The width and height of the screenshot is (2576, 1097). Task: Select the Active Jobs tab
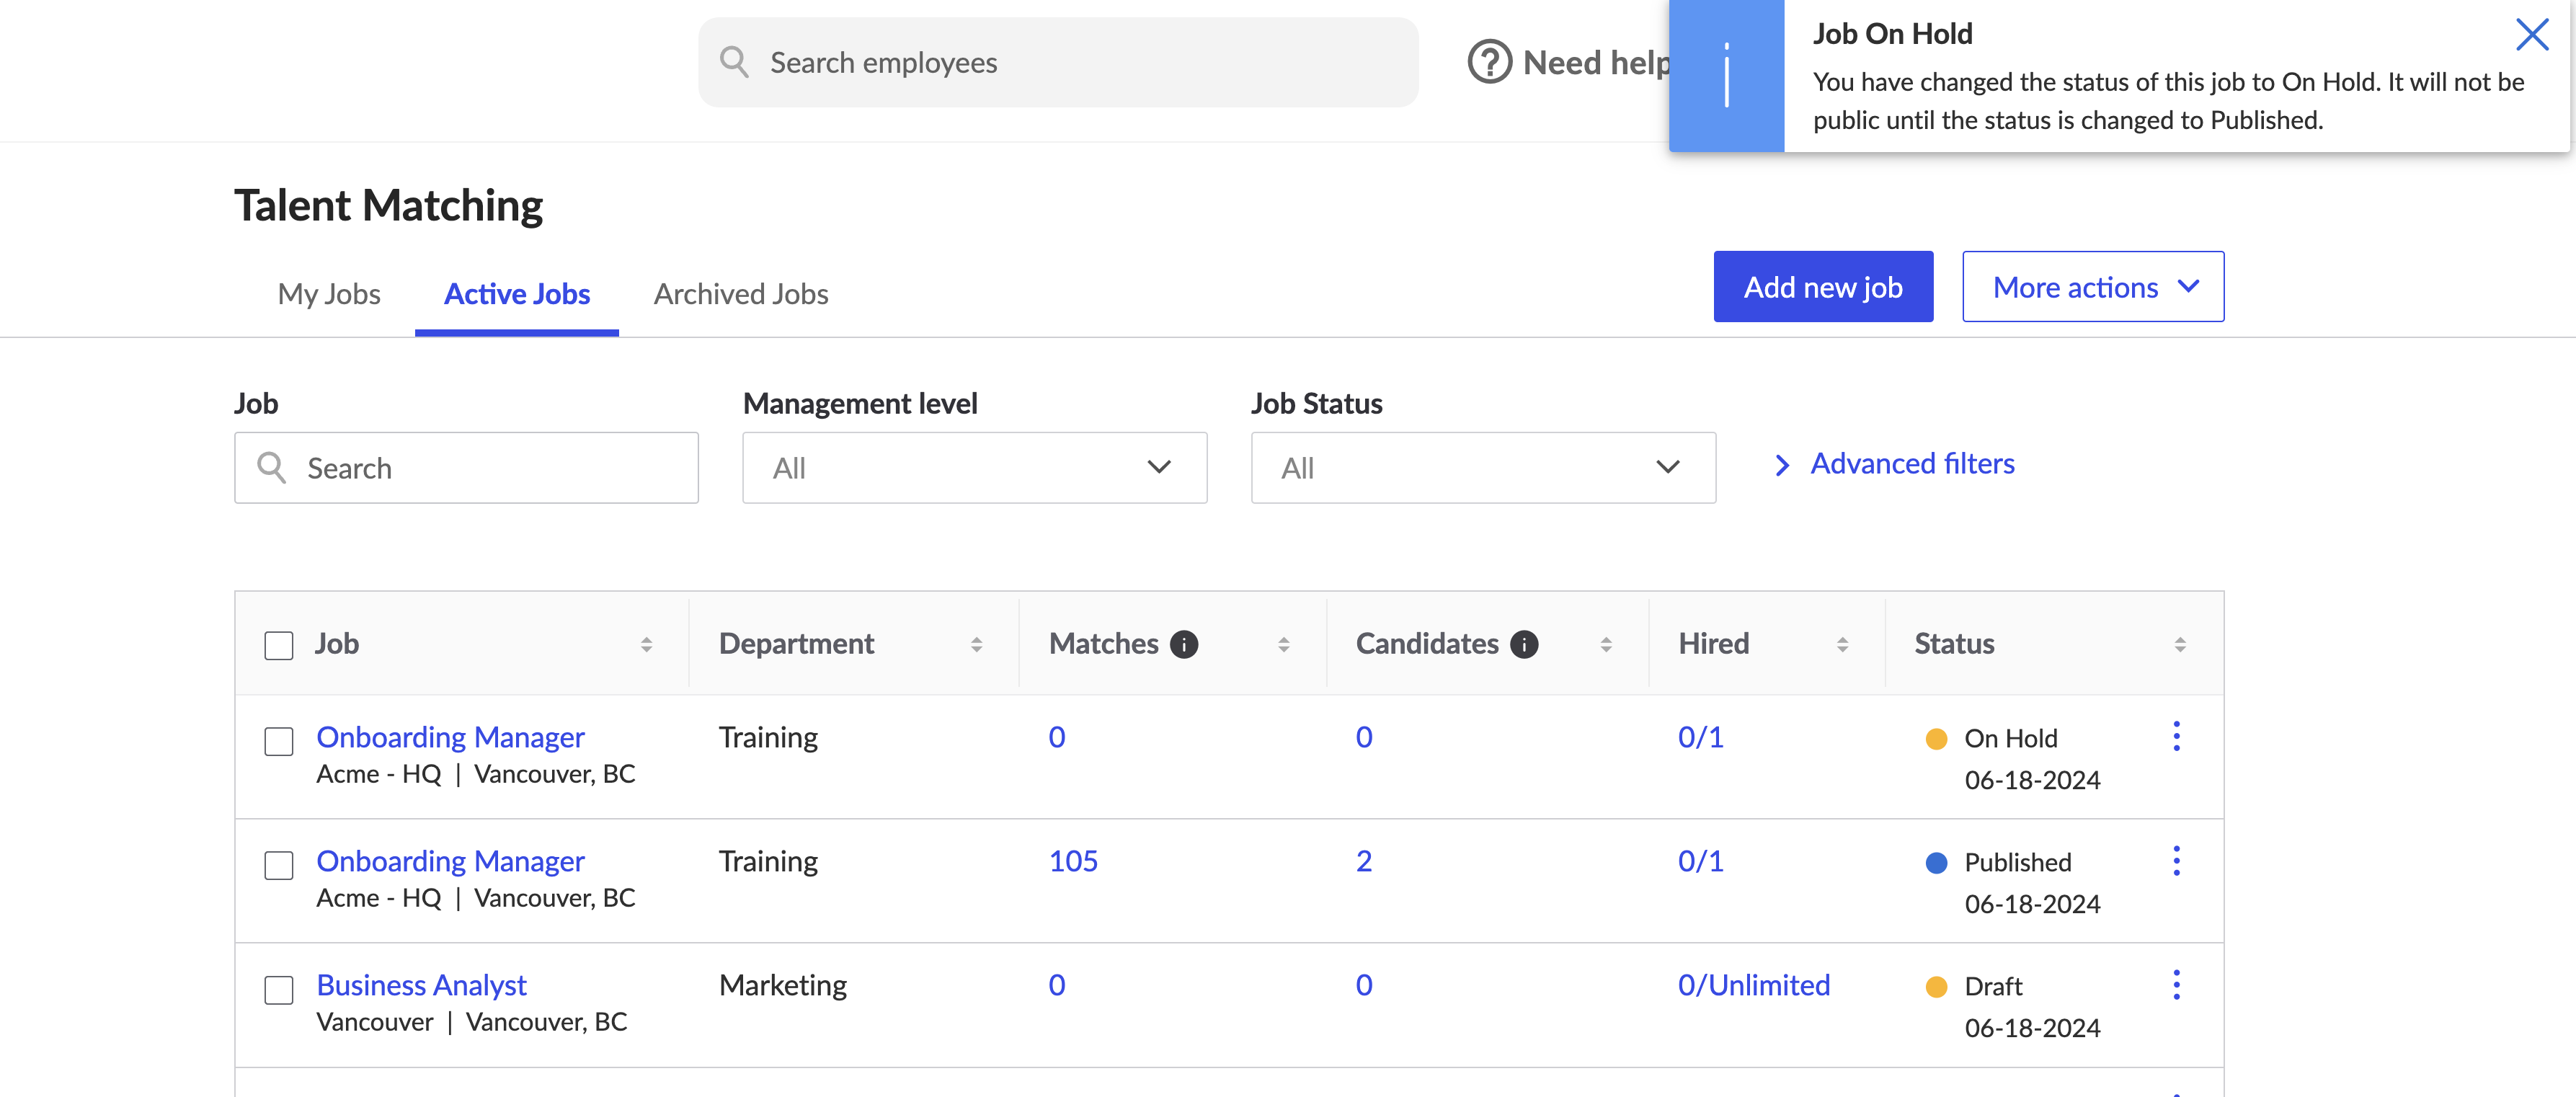pos(517,294)
